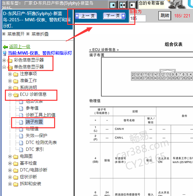Open the 系统说明 folder label
The height and width of the screenshot is (196, 193).
pyautogui.click(x=28, y=87)
